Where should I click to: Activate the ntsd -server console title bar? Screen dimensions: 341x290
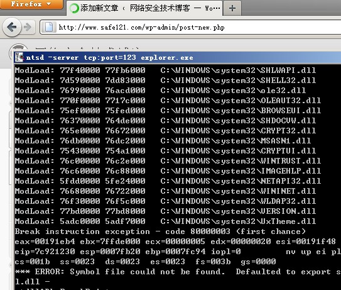click(x=178, y=58)
